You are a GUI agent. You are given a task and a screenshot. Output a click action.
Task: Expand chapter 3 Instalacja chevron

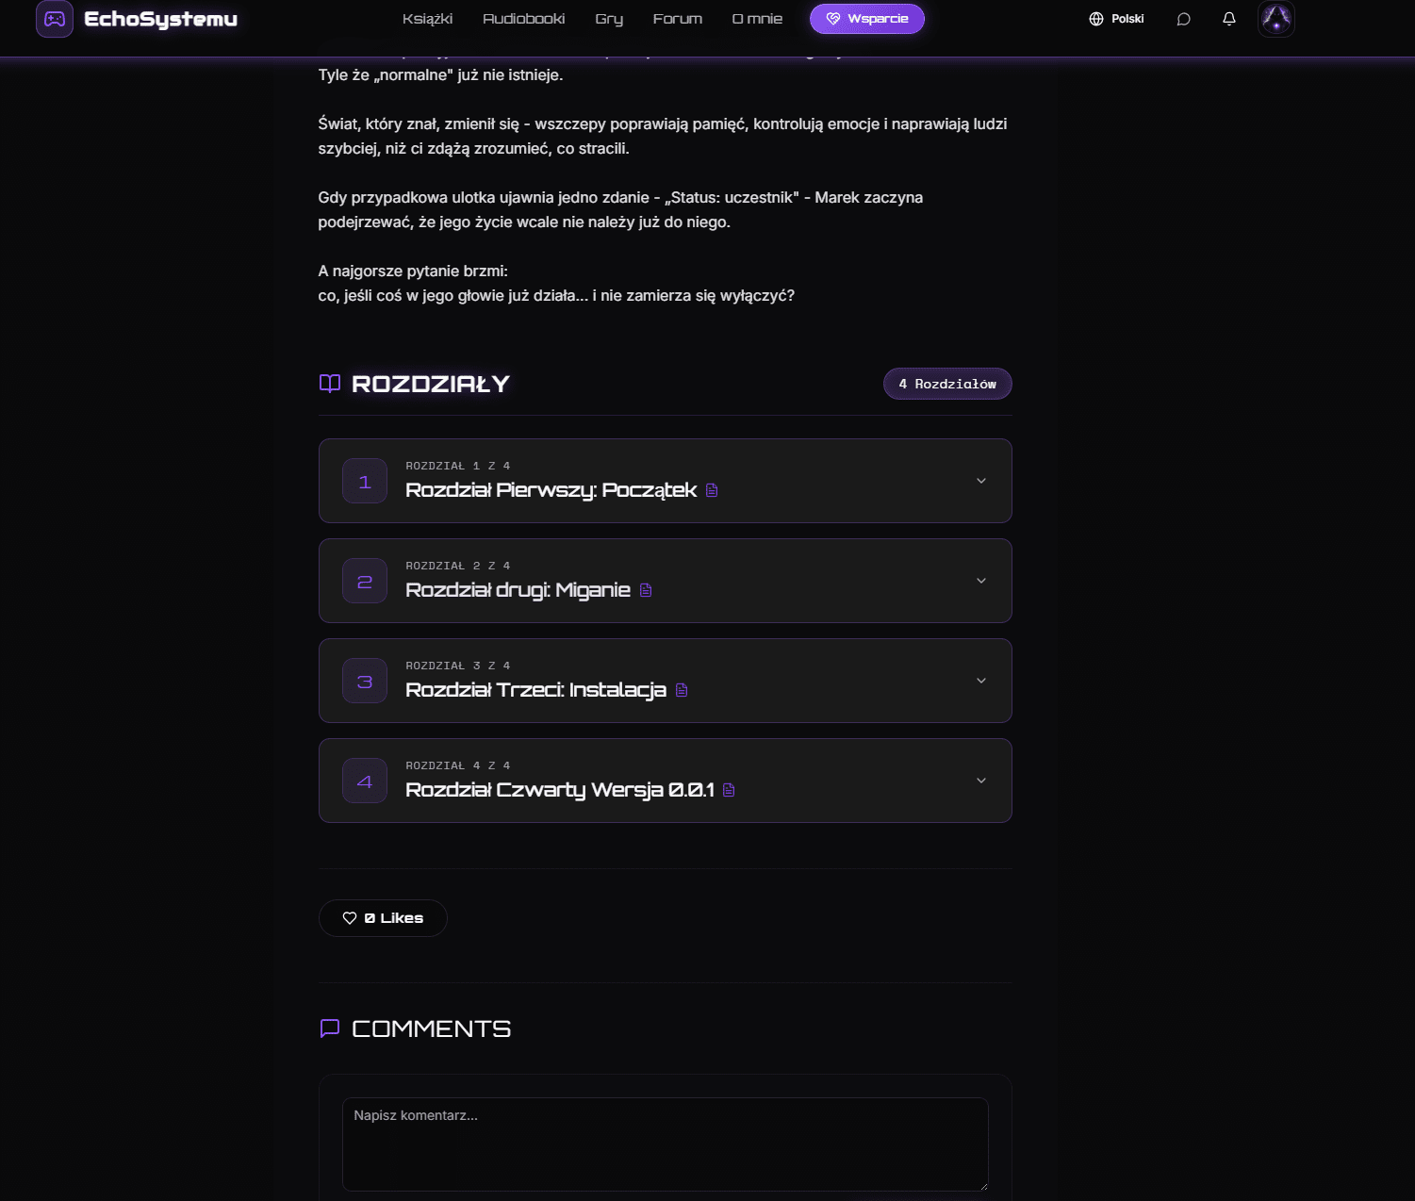pyautogui.click(x=980, y=681)
